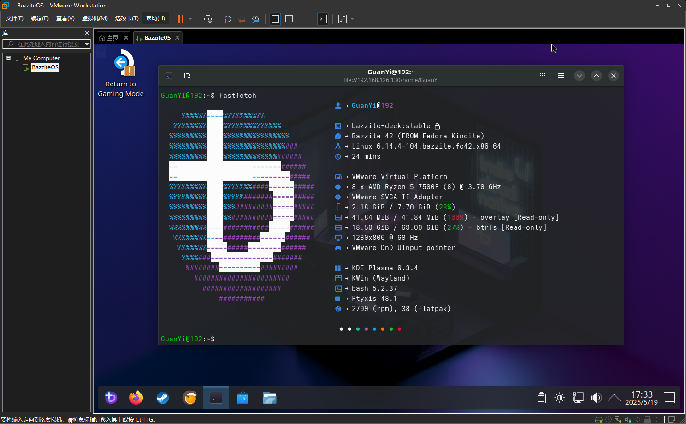Expand the power options dropdown arrow

tap(190, 19)
